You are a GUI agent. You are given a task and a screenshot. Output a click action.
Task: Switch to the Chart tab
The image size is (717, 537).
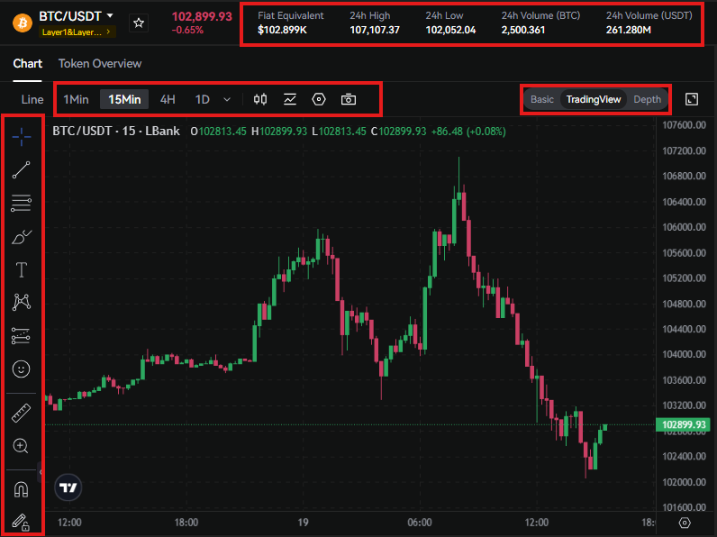27,64
